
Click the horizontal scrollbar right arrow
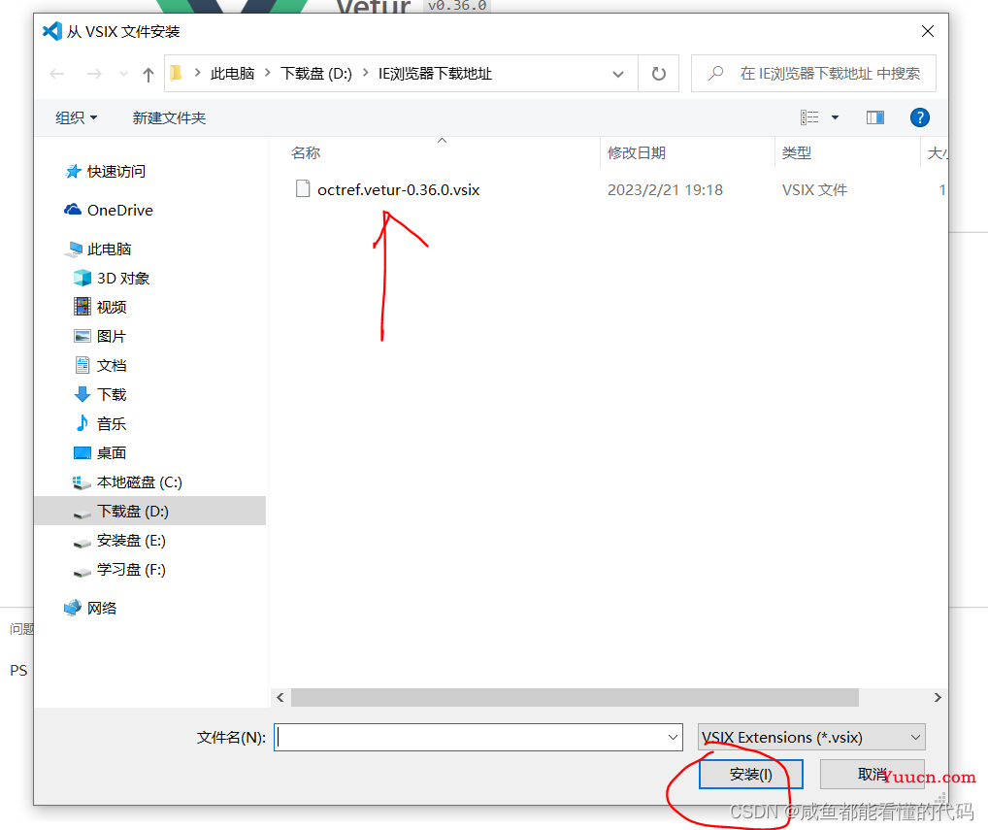click(x=938, y=698)
